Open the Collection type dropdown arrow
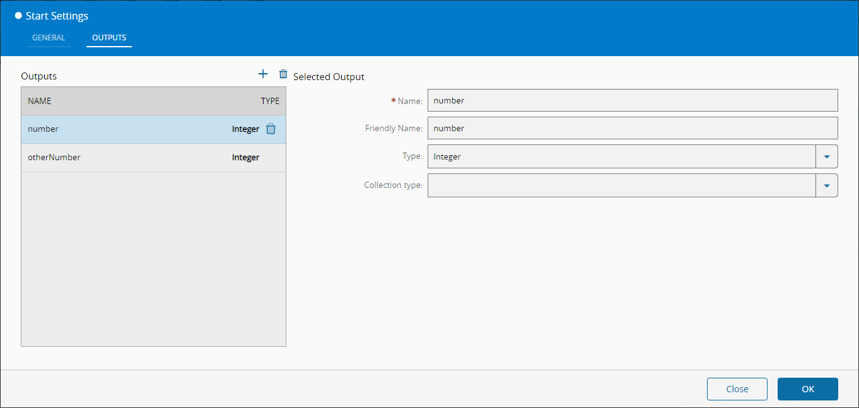The image size is (859, 408). tap(827, 185)
